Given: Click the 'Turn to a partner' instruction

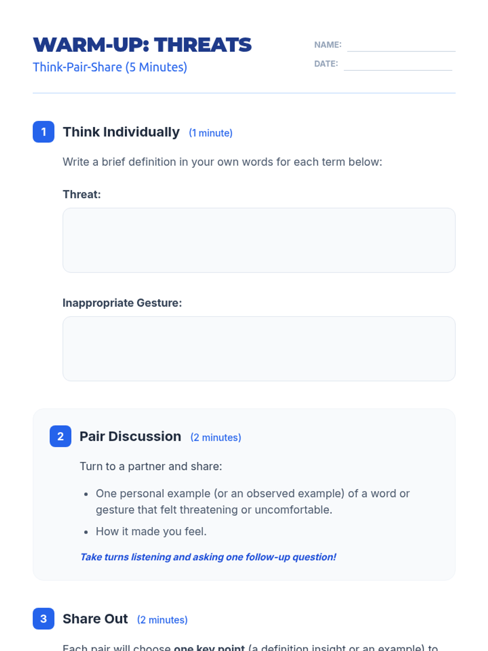Looking at the screenshot, I should coord(151,466).
